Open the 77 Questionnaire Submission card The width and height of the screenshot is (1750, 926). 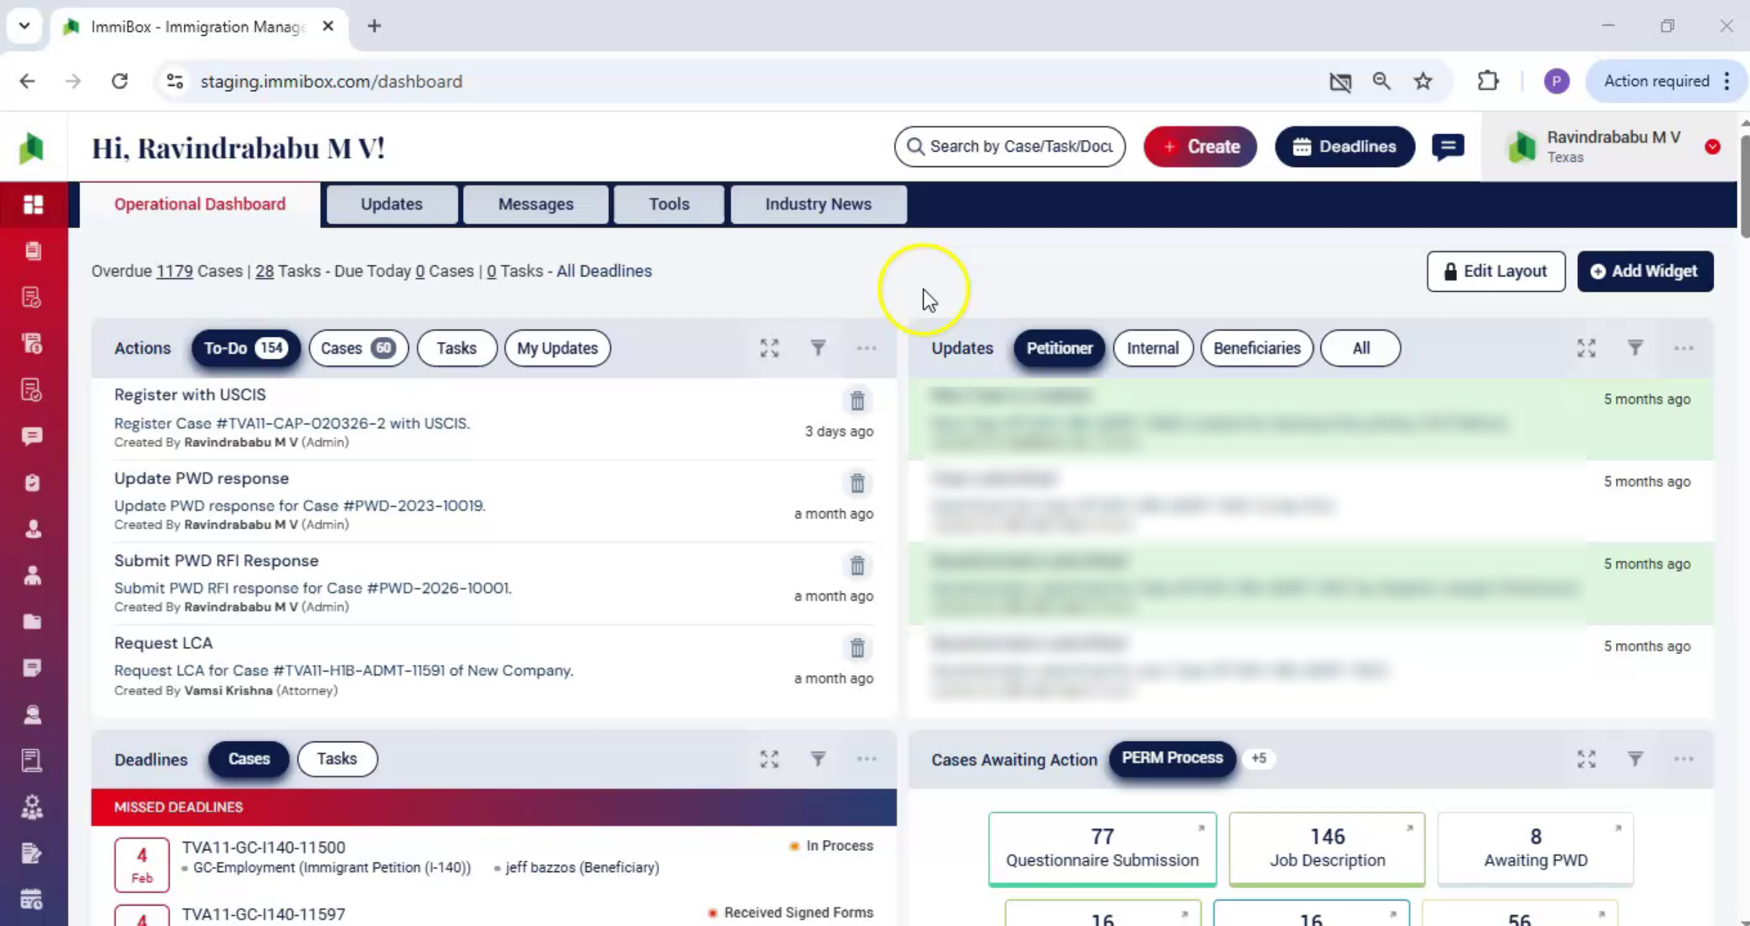(x=1102, y=849)
